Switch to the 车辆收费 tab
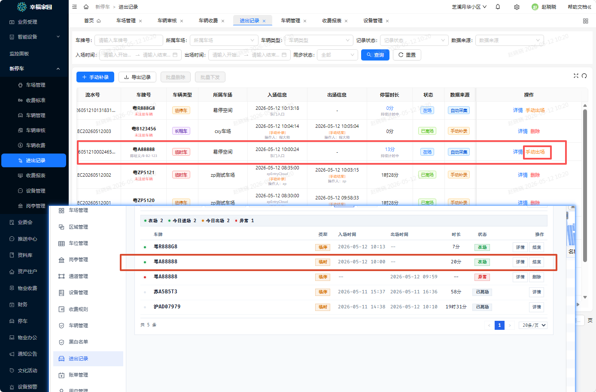This screenshot has width=596, height=392. pyautogui.click(x=208, y=21)
